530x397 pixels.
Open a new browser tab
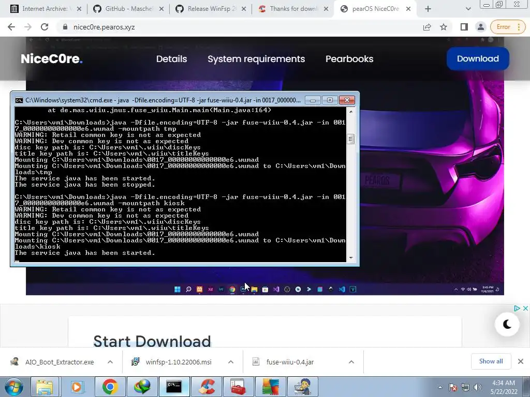coord(428,9)
